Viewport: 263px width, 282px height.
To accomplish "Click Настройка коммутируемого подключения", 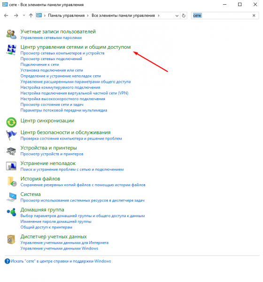I will (60, 87).
